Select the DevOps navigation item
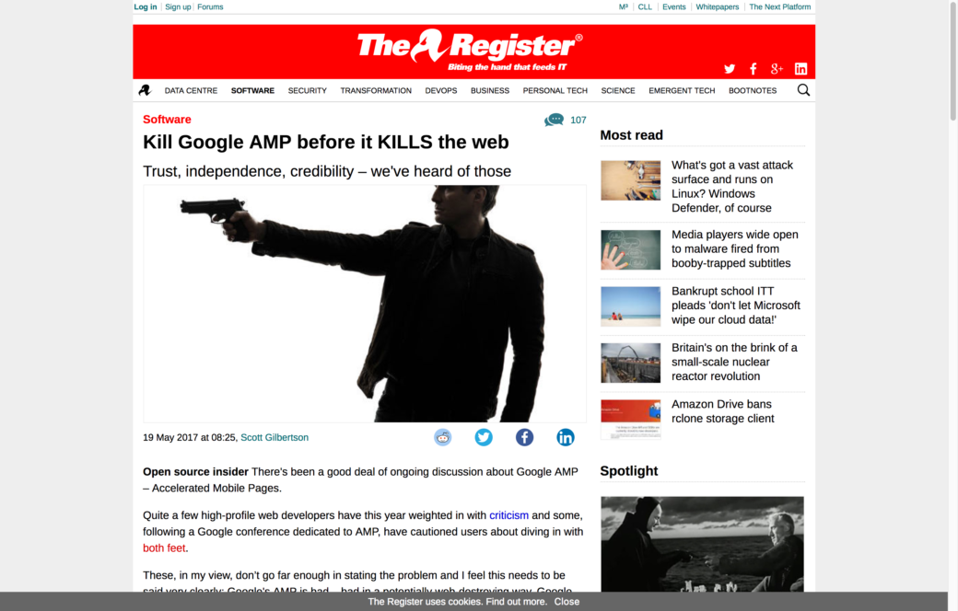This screenshot has width=958, height=611. pyautogui.click(x=441, y=91)
